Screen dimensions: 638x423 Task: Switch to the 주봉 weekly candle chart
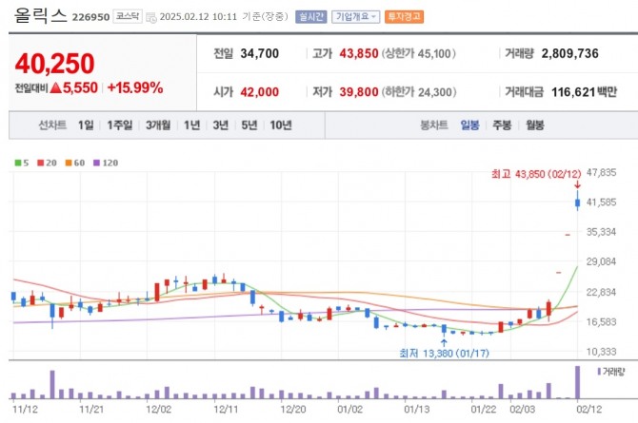502,125
